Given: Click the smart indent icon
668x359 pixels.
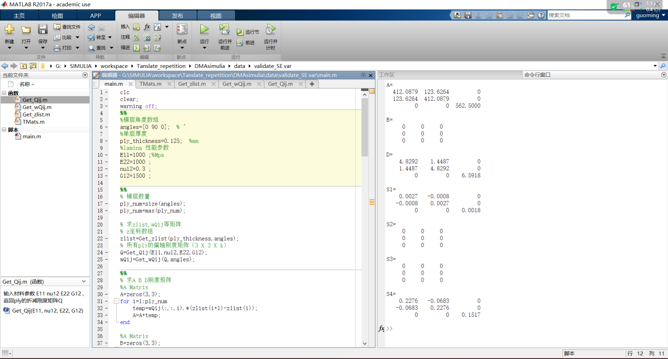Looking at the screenshot, I should [x=136, y=48].
